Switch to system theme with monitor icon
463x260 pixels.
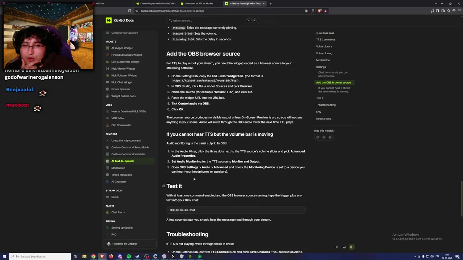(344, 247)
